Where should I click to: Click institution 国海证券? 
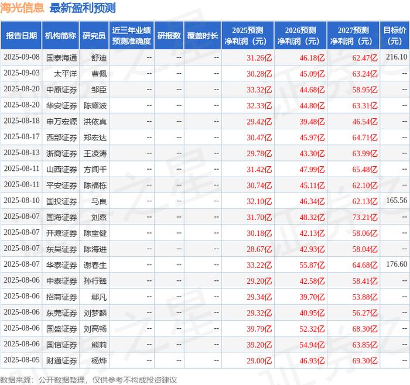(61, 217)
